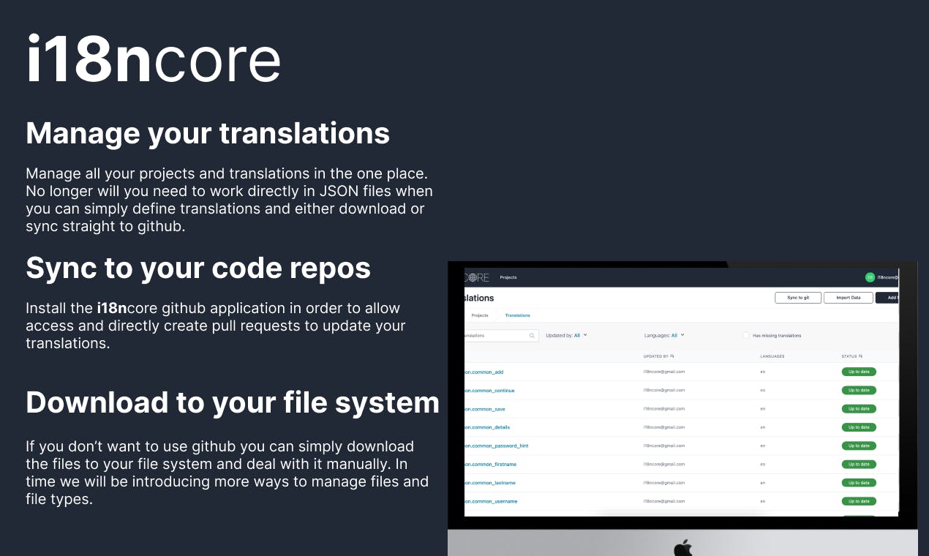Click the i18ncore@gmail.com cell in the common_add row
Viewport: 929px width, 556px height.
(664, 372)
